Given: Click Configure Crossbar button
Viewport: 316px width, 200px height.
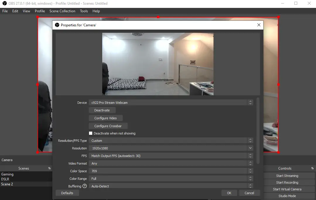Looking at the screenshot, I should [108, 126].
